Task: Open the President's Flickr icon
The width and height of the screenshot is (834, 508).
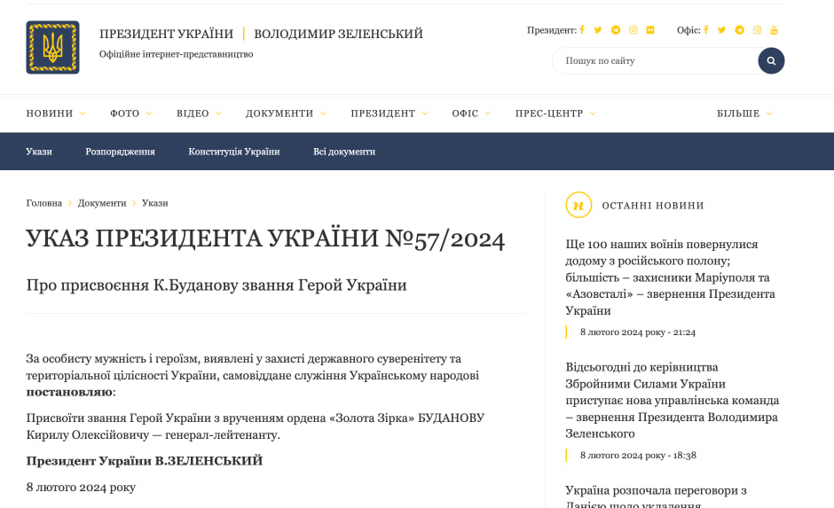Action: point(650,30)
